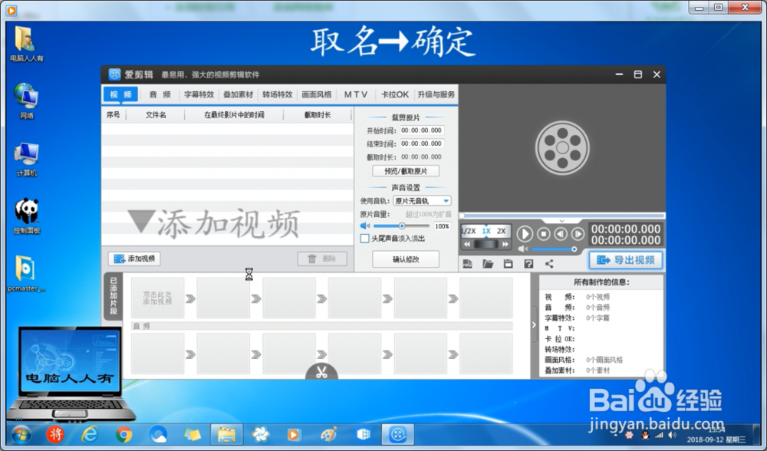Launch Internet Explorer from the taskbar
The image size is (767, 451).
pos(90,434)
